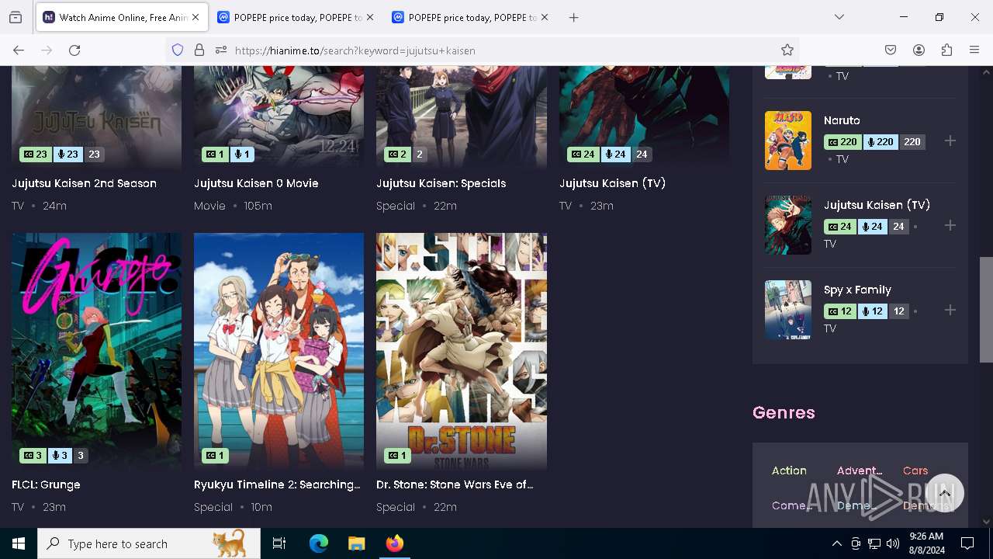Click Jujutsu Kaisen: Specials poster
The image size is (993, 559).
click(462, 116)
